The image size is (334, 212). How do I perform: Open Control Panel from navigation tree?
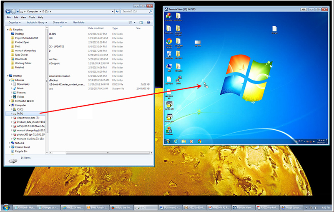click(22, 147)
